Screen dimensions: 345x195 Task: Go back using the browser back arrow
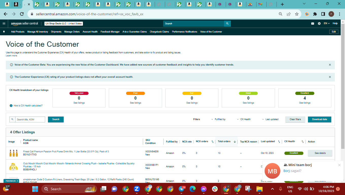[6, 14]
